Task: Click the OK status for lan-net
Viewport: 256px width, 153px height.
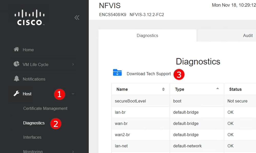Action: pyautogui.click(x=240, y=146)
